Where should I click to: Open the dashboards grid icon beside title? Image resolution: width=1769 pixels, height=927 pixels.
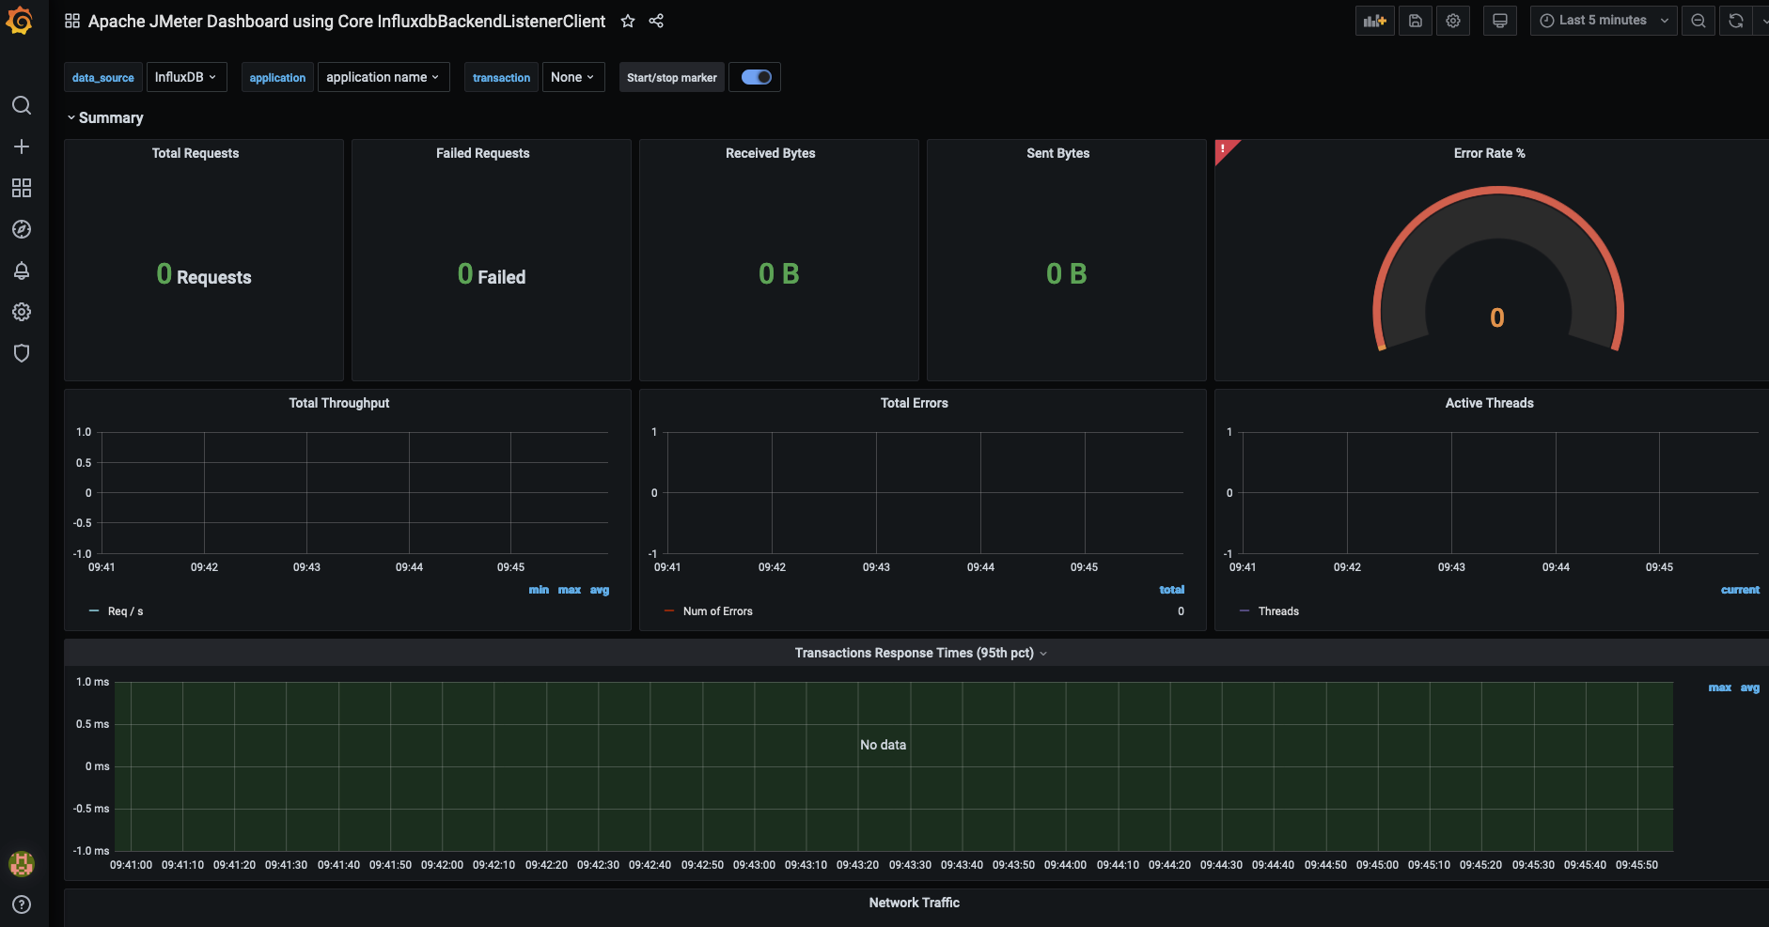coord(72,21)
